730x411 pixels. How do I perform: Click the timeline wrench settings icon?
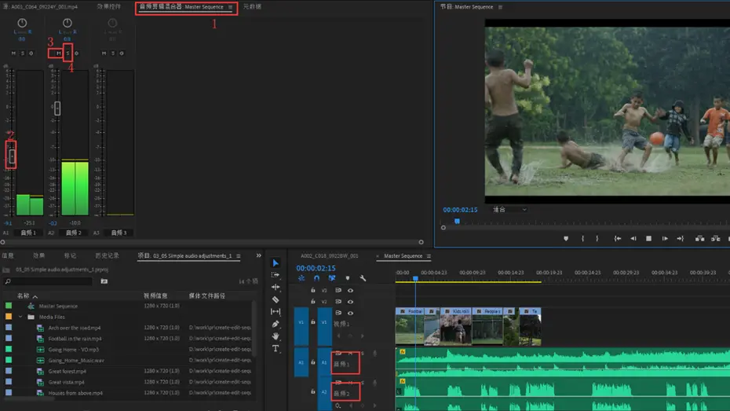363,278
